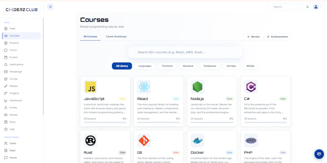Open the Node.js course logo
Image resolution: width=327 pixels, height=163 pixels.
pyautogui.click(x=197, y=87)
